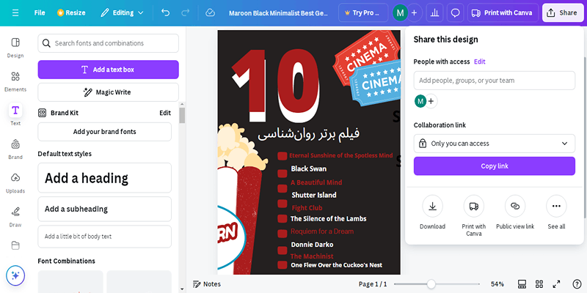Click Print with Canva truck icon in share panel
The height and width of the screenshot is (293, 587).
[x=473, y=206]
